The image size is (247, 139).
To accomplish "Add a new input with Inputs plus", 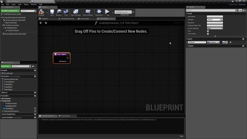I will click(x=243, y=39).
